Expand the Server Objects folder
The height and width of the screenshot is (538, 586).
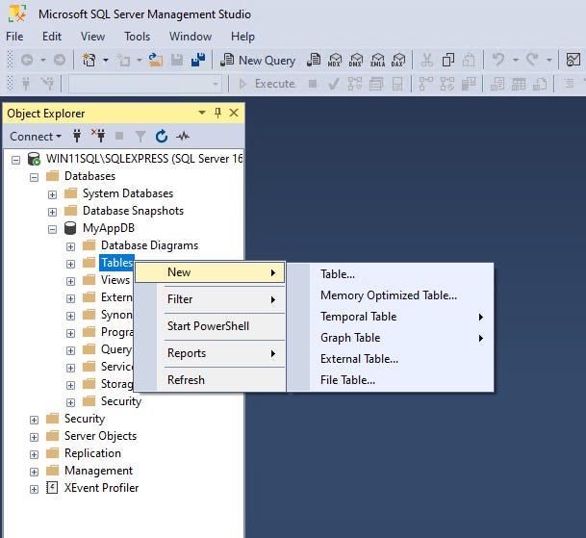[34, 437]
